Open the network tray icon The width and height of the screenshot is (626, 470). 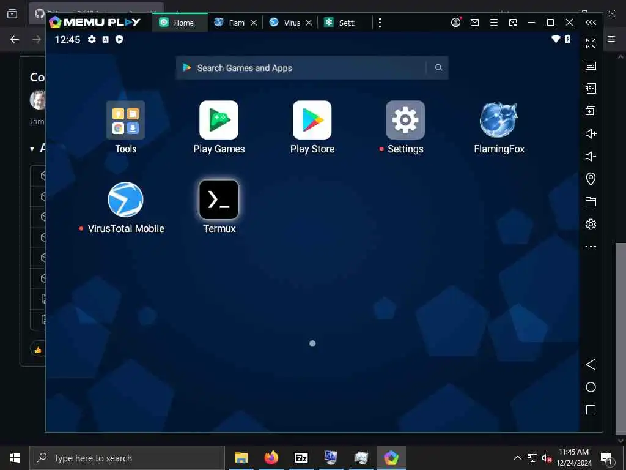[x=532, y=458]
